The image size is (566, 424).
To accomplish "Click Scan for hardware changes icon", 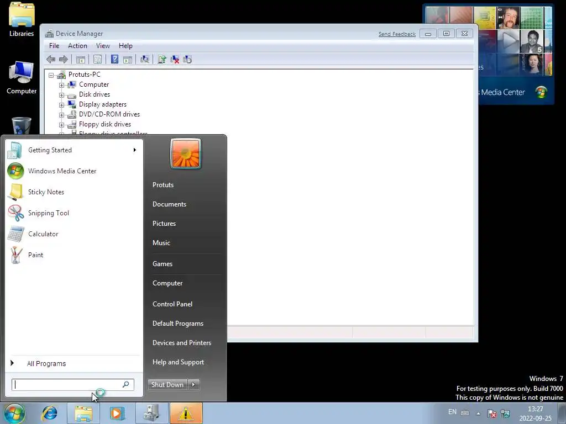I will pyautogui.click(x=145, y=59).
